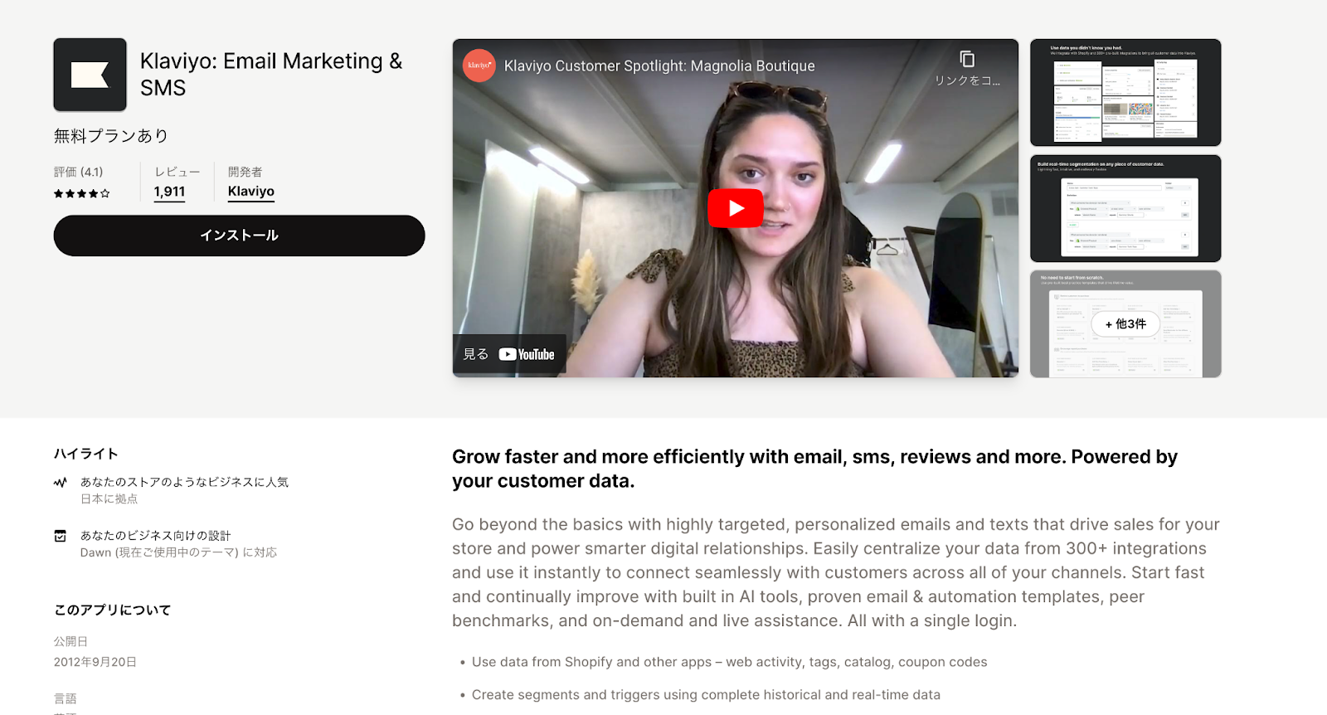Image resolution: width=1327 pixels, height=715 pixels.
Task: Click the 見る watch-on-YouTube label
Action: click(x=475, y=354)
